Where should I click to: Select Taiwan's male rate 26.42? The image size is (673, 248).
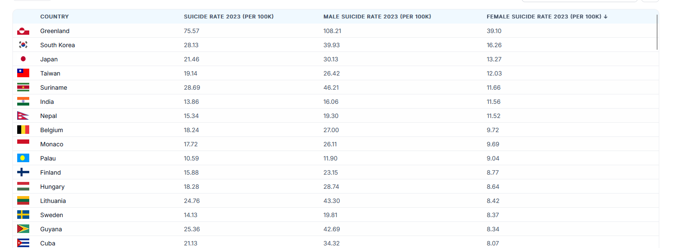click(x=331, y=73)
